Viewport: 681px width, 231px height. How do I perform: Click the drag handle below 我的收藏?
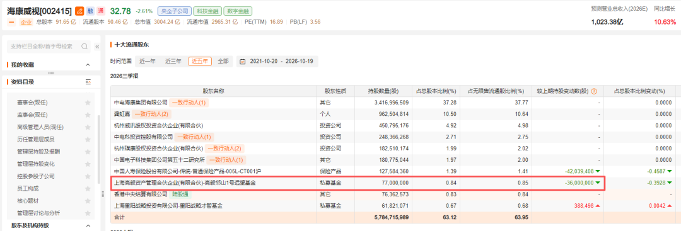[x=51, y=72]
